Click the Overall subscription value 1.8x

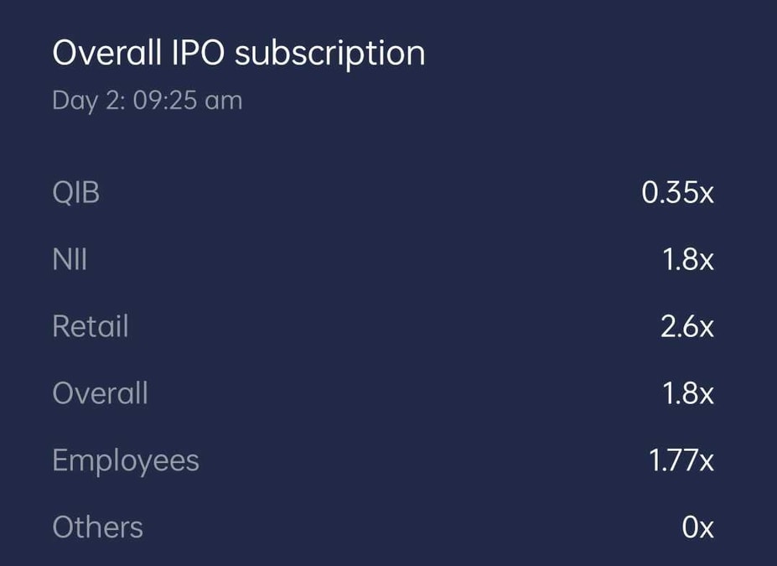pos(686,392)
